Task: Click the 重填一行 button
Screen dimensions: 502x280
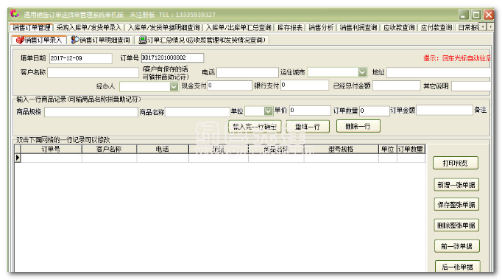Action: 308,127
